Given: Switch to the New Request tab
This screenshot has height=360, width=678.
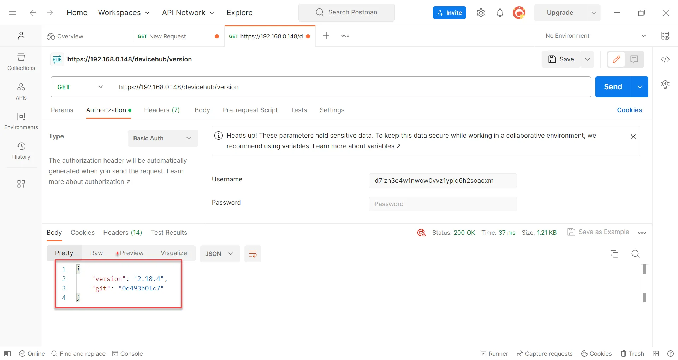Looking at the screenshot, I should point(167,36).
